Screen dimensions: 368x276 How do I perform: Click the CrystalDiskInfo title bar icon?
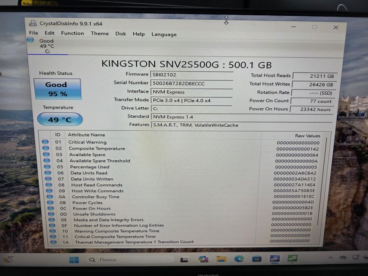coord(33,23)
